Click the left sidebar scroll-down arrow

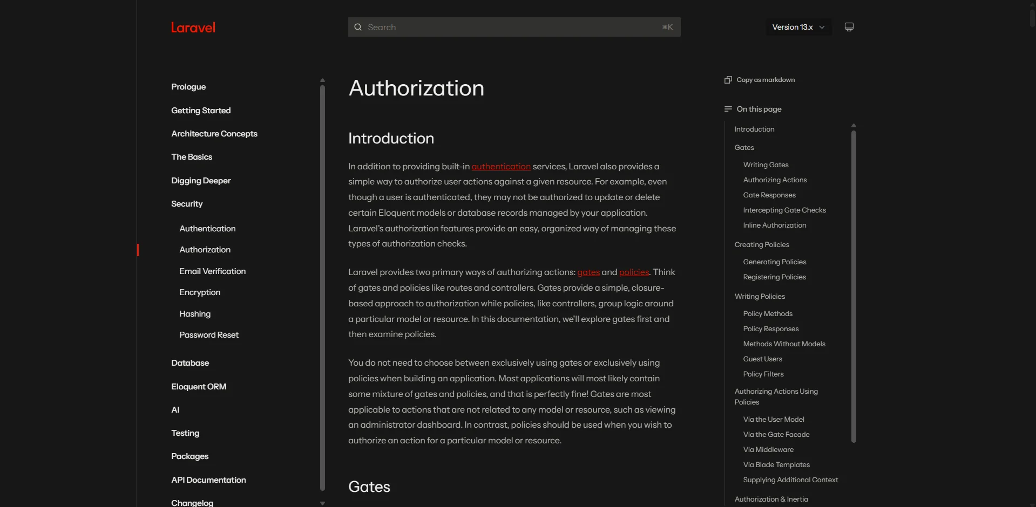[x=322, y=503]
